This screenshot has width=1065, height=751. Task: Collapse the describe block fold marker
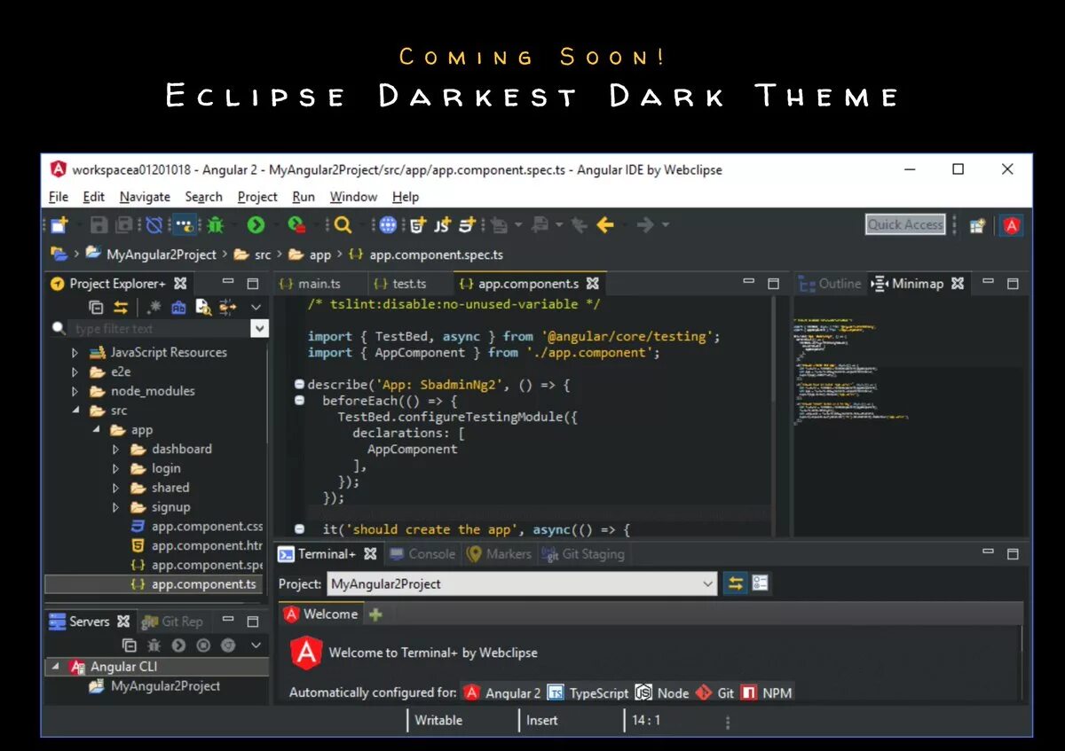[299, 385]
